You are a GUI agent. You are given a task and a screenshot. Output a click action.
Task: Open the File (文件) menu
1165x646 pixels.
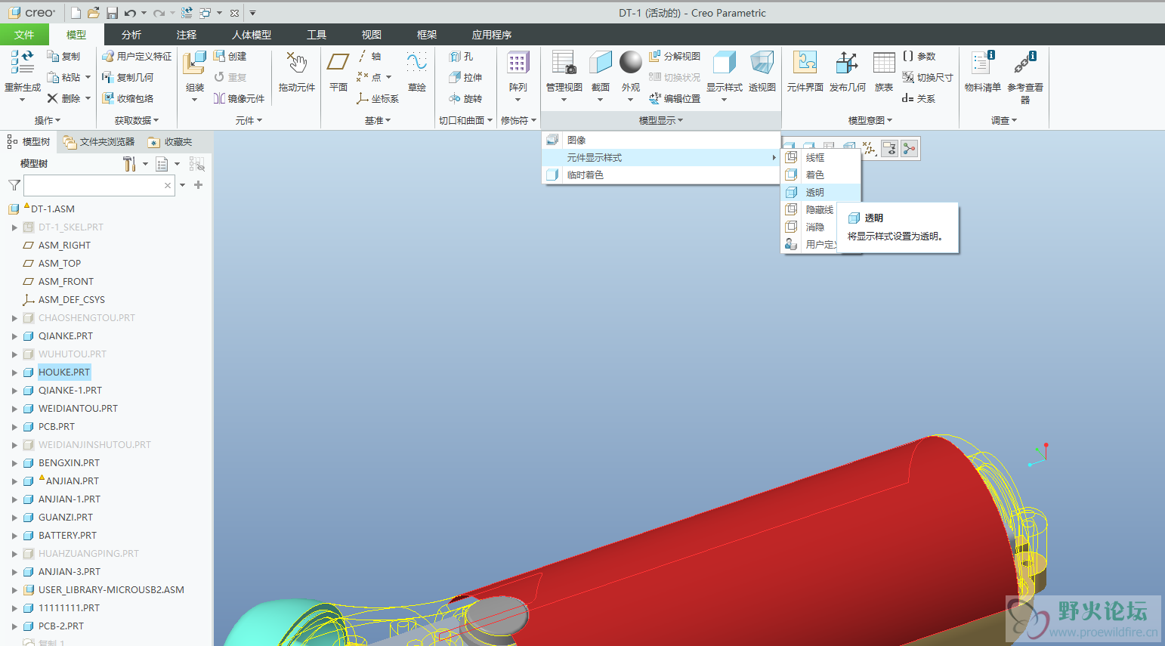(x=24, y=35)
